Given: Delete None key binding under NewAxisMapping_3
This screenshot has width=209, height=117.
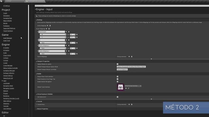Looking at the screenshot, I should pyautogui.click(x=77, y=54).
